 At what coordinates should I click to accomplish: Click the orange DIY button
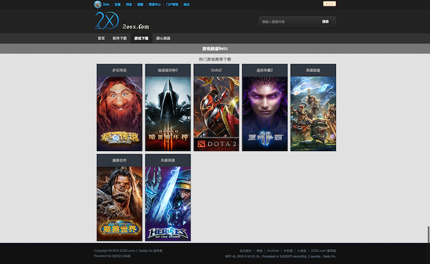tap(329, 4)
